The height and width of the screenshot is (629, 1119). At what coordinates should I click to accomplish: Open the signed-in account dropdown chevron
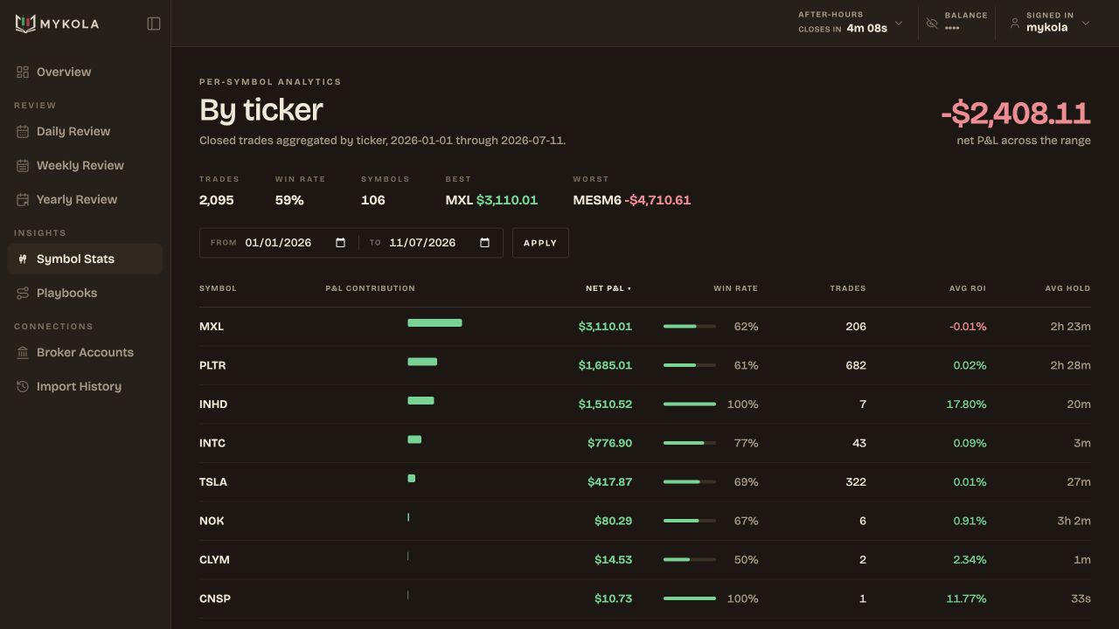1086,24
